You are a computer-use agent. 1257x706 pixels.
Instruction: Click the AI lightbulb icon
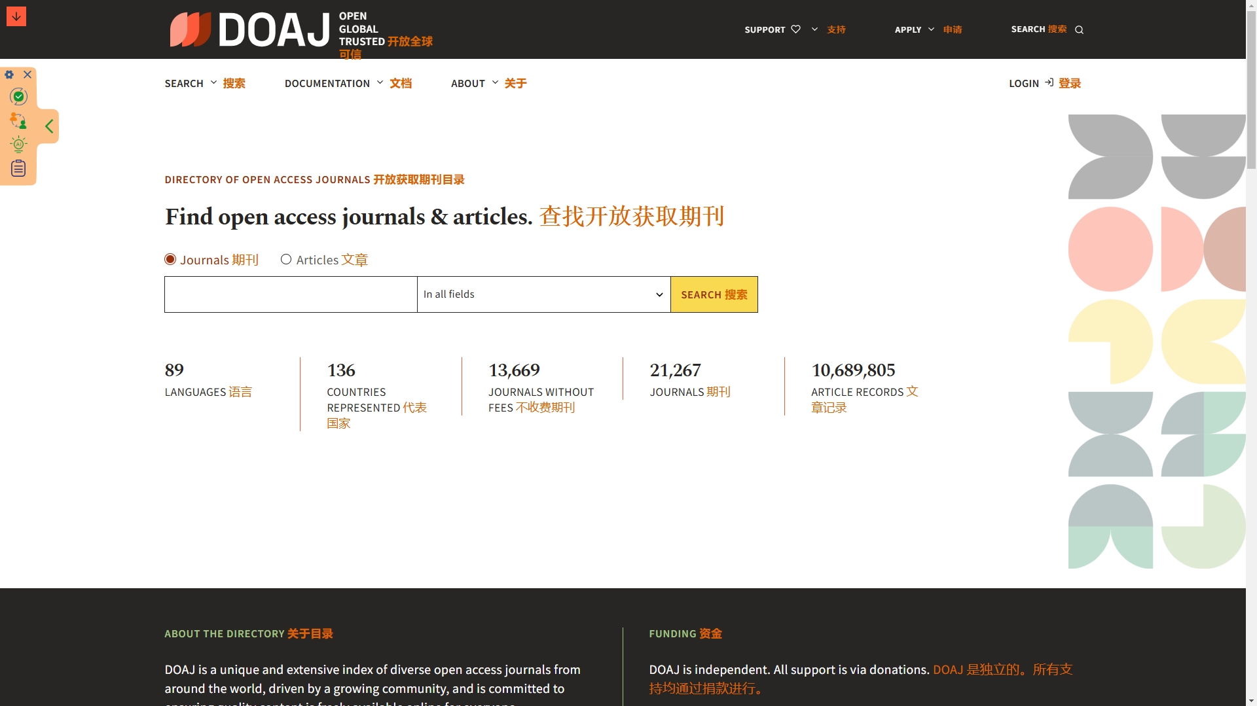(x=18, y=145)
